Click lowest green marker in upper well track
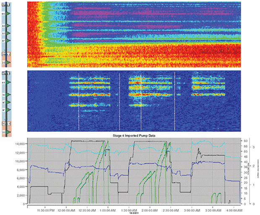Screen dimensions: 260x215 point(8,62)
